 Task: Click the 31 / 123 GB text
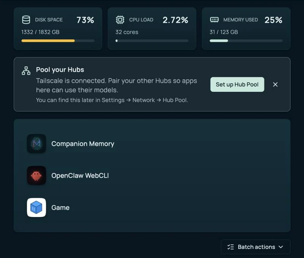tap(224, 32)
